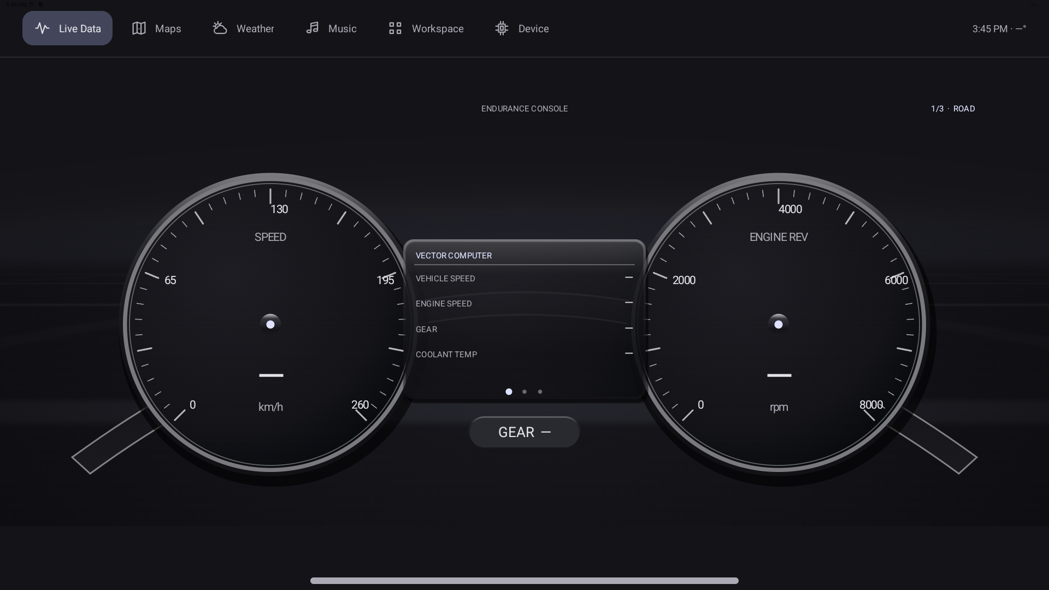Click the 1/3 ROAD mode label
The width and height of the screenshot is (1049, 590).
953,109
